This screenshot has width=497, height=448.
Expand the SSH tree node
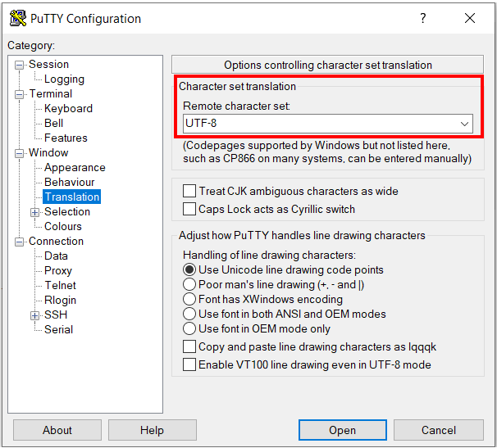point(35,315)
